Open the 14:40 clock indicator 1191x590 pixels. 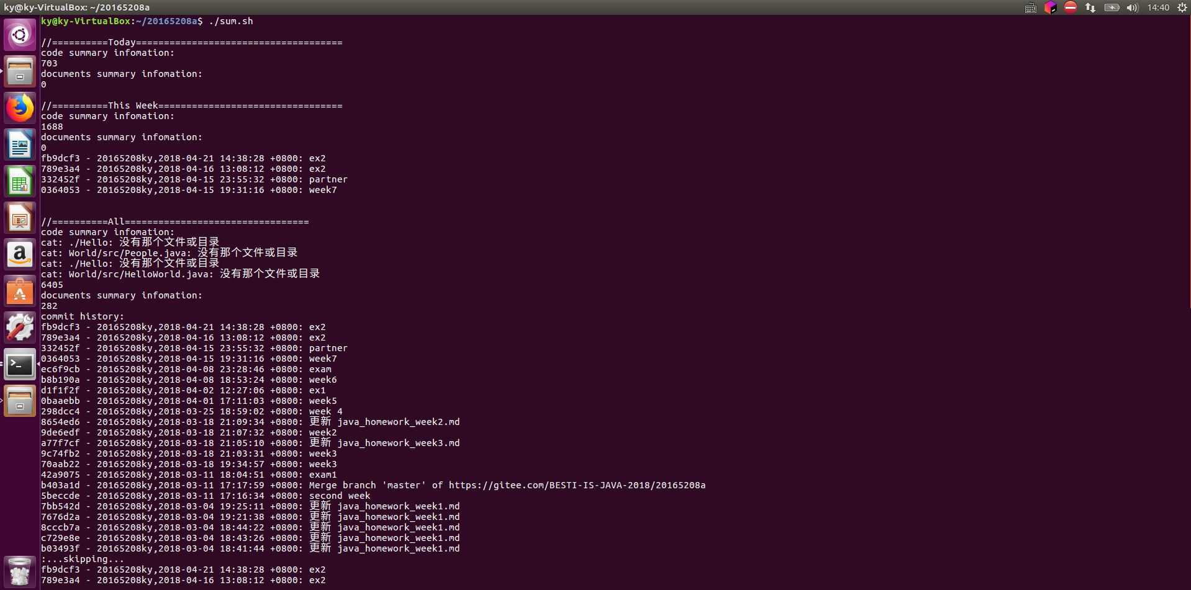(1158, 7)
